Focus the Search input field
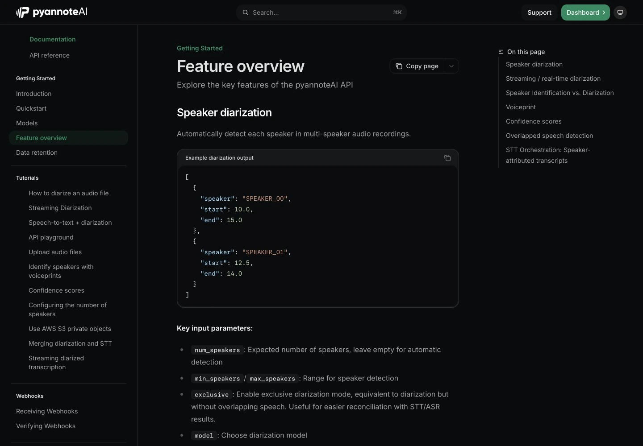The height and width of the screenshot is (446, 643). (321, 12)
